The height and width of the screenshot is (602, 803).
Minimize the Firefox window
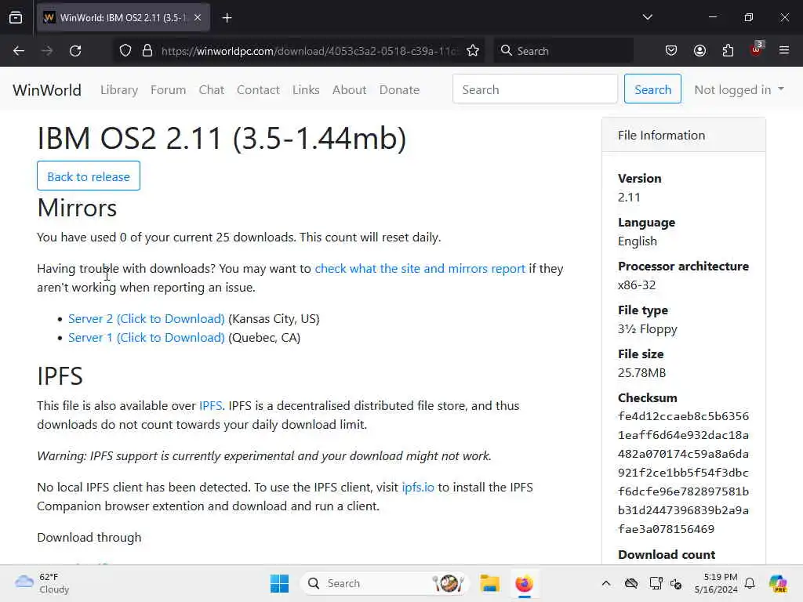click(712, 17)
